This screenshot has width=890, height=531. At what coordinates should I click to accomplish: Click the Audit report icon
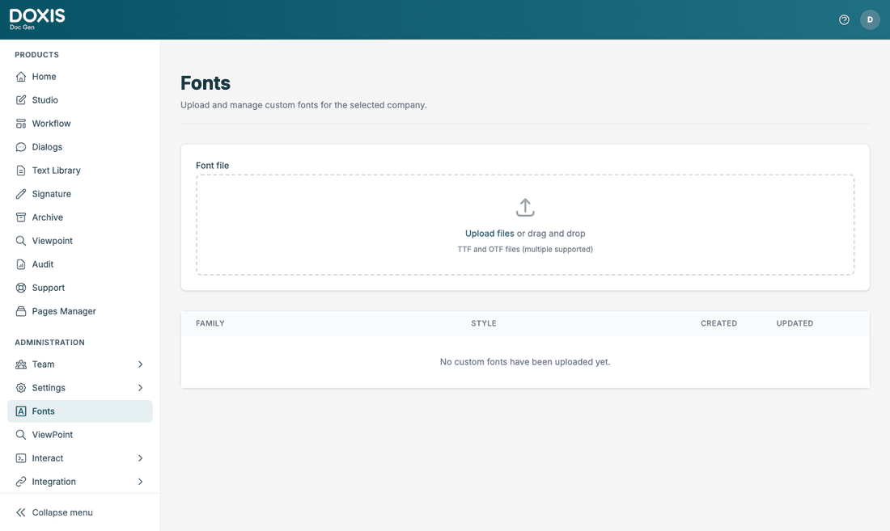[x=21, y=264]
